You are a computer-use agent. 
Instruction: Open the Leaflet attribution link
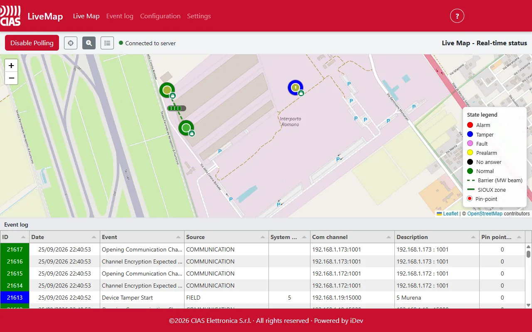(451, 214)
